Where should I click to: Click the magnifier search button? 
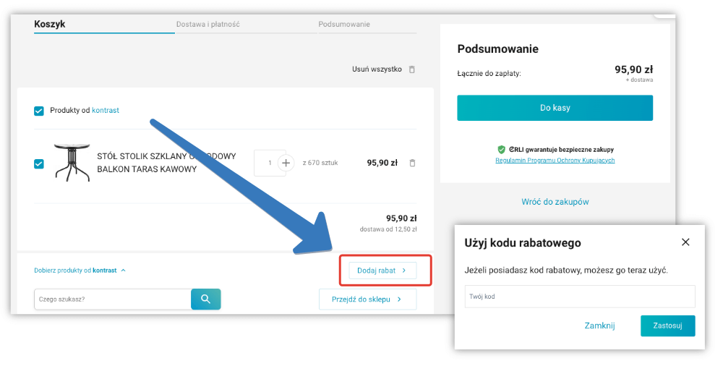[x=205, y=299]
